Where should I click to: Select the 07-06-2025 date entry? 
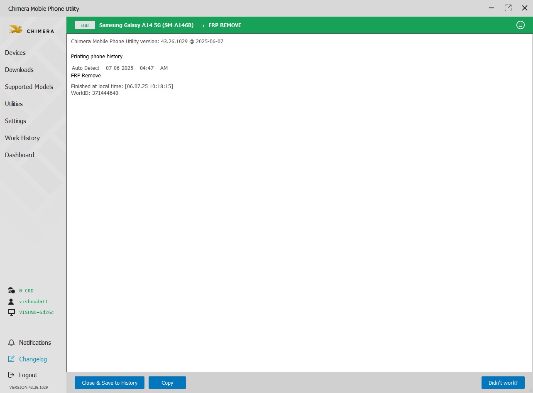click(x=120, y=68)
